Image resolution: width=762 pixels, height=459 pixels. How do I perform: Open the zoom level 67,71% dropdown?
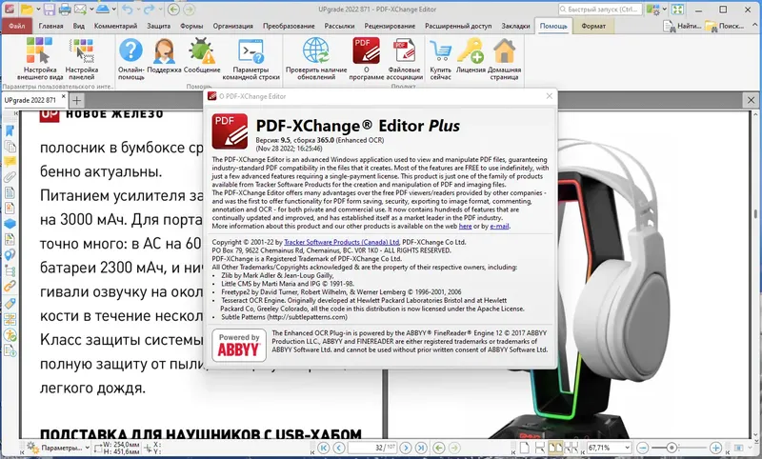coord(627,448)
